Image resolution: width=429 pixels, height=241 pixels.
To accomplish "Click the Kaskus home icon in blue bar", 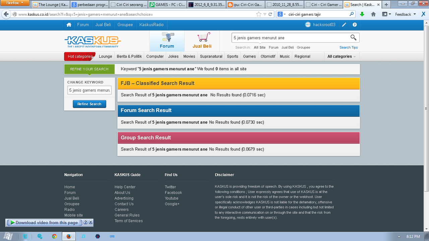I will (x=69, y=25).
